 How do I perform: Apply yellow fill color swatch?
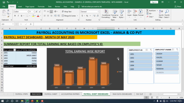[x=33, y=16]
